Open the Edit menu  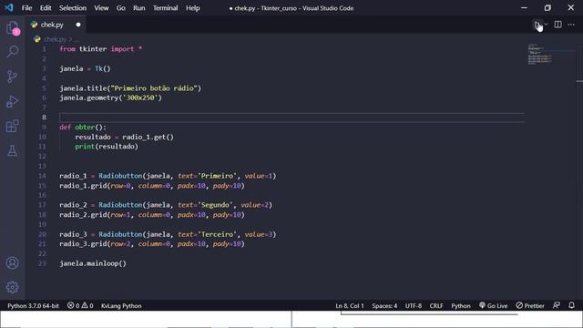(x=46, y=8)
